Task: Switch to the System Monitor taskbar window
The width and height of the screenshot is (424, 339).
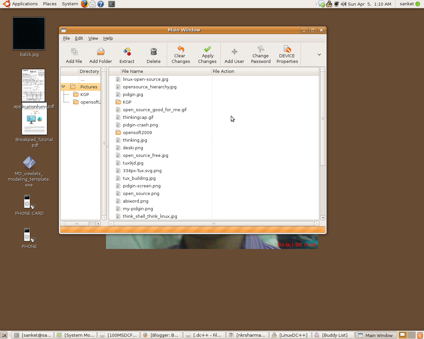Action: [x=76, y=335]
